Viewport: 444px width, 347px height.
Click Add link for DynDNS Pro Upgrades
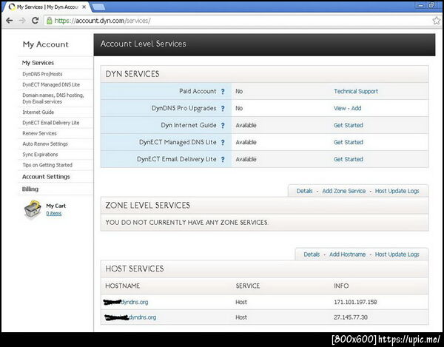(356, 108)
